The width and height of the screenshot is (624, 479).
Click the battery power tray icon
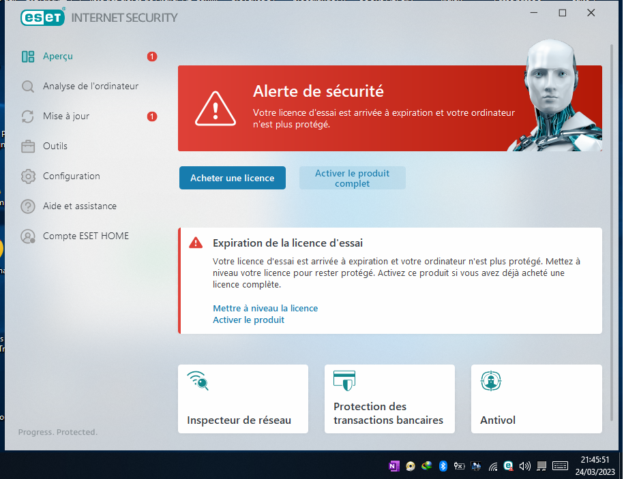(x=459, y=466)
